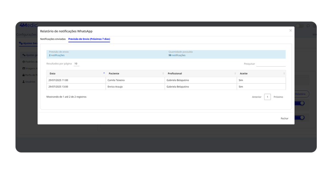Screen dimensions: 332x174
Task: Click the Fechar button
Action: 284,118
